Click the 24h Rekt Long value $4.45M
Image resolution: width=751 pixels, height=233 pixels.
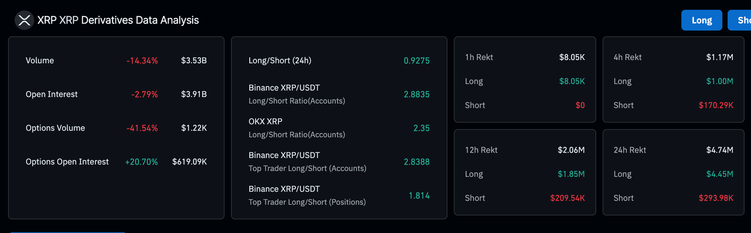720,174
